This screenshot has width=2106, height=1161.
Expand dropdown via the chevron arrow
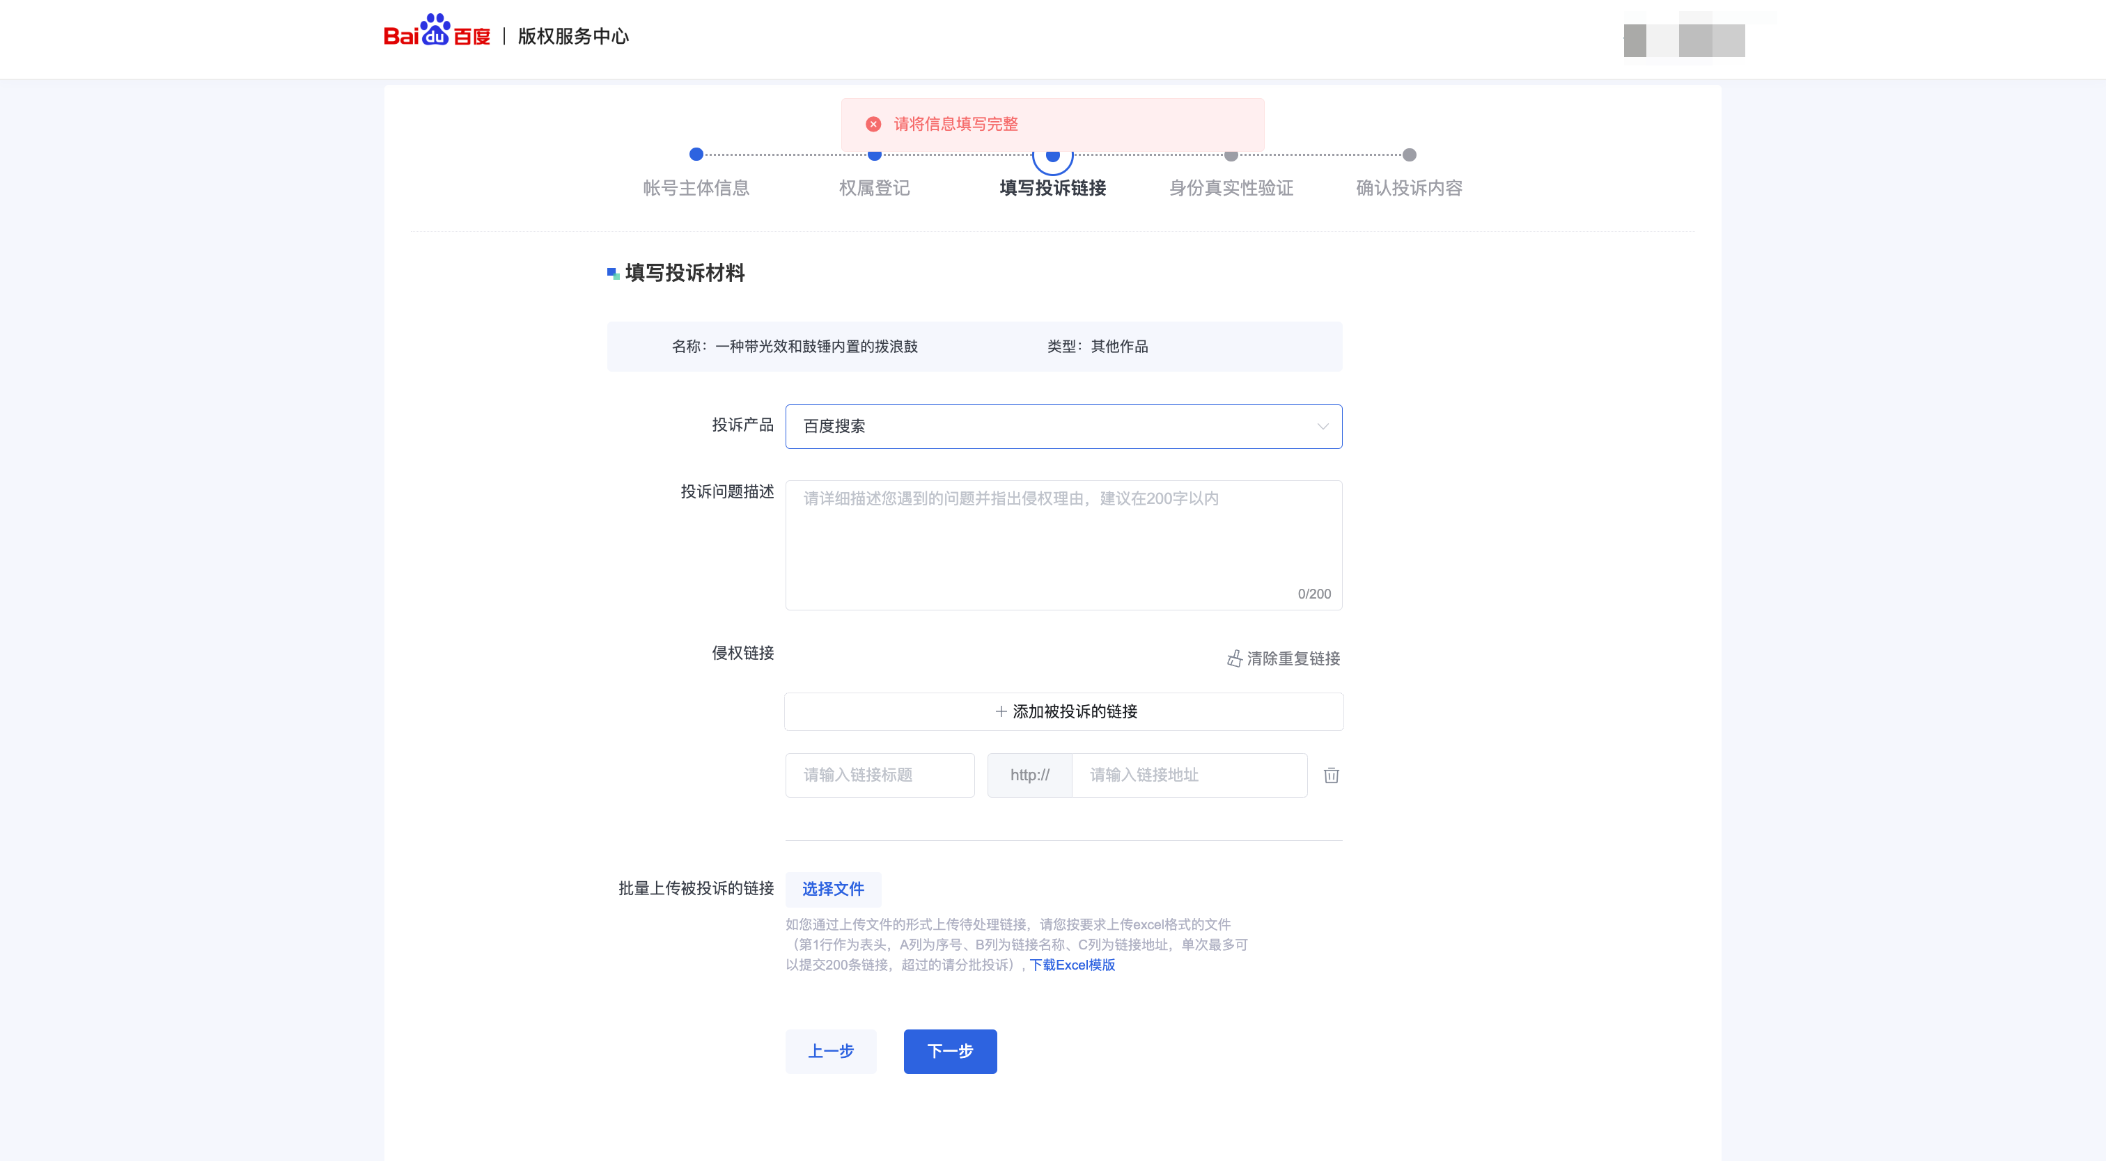[x=1322, y=427]
